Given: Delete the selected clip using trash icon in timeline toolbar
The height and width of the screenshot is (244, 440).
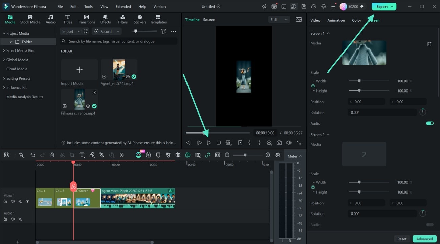Looking at the screenshot, I should [52, 155].
